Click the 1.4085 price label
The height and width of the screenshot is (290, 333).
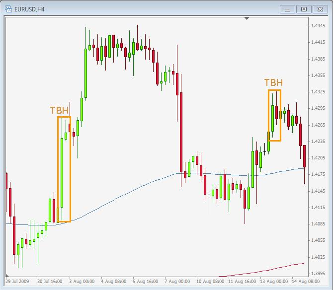[x=318, y=224]
